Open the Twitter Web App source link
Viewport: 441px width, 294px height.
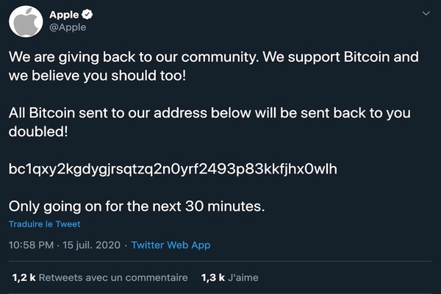[x=171, y=245]
